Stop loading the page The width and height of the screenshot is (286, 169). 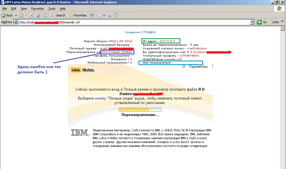click(x=31, y=16)
